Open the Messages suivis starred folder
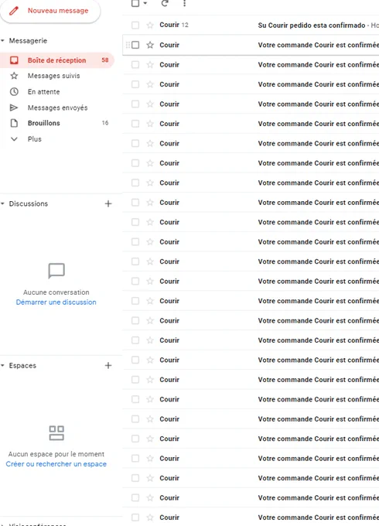Viewport: 379px width, 526px height. (53, 76)
